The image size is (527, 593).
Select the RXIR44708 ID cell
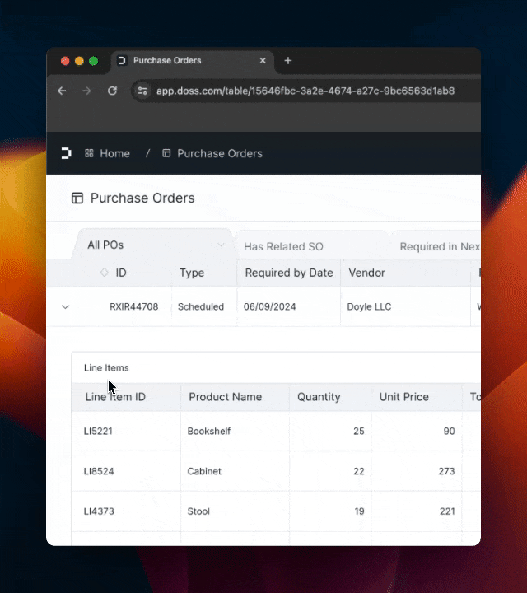134,306
